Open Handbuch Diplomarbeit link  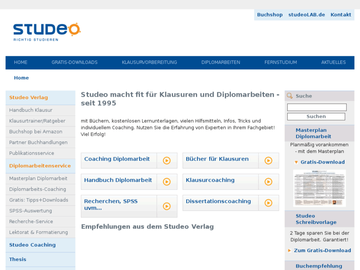pos(118,180)
